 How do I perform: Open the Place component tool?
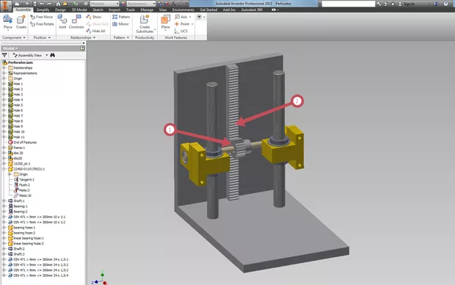click(x=8, y=22)
